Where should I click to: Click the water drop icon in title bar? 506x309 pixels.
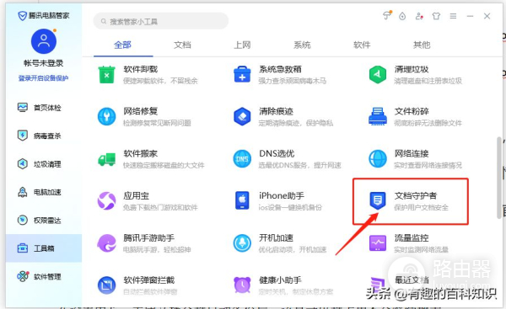coord(402,16)
